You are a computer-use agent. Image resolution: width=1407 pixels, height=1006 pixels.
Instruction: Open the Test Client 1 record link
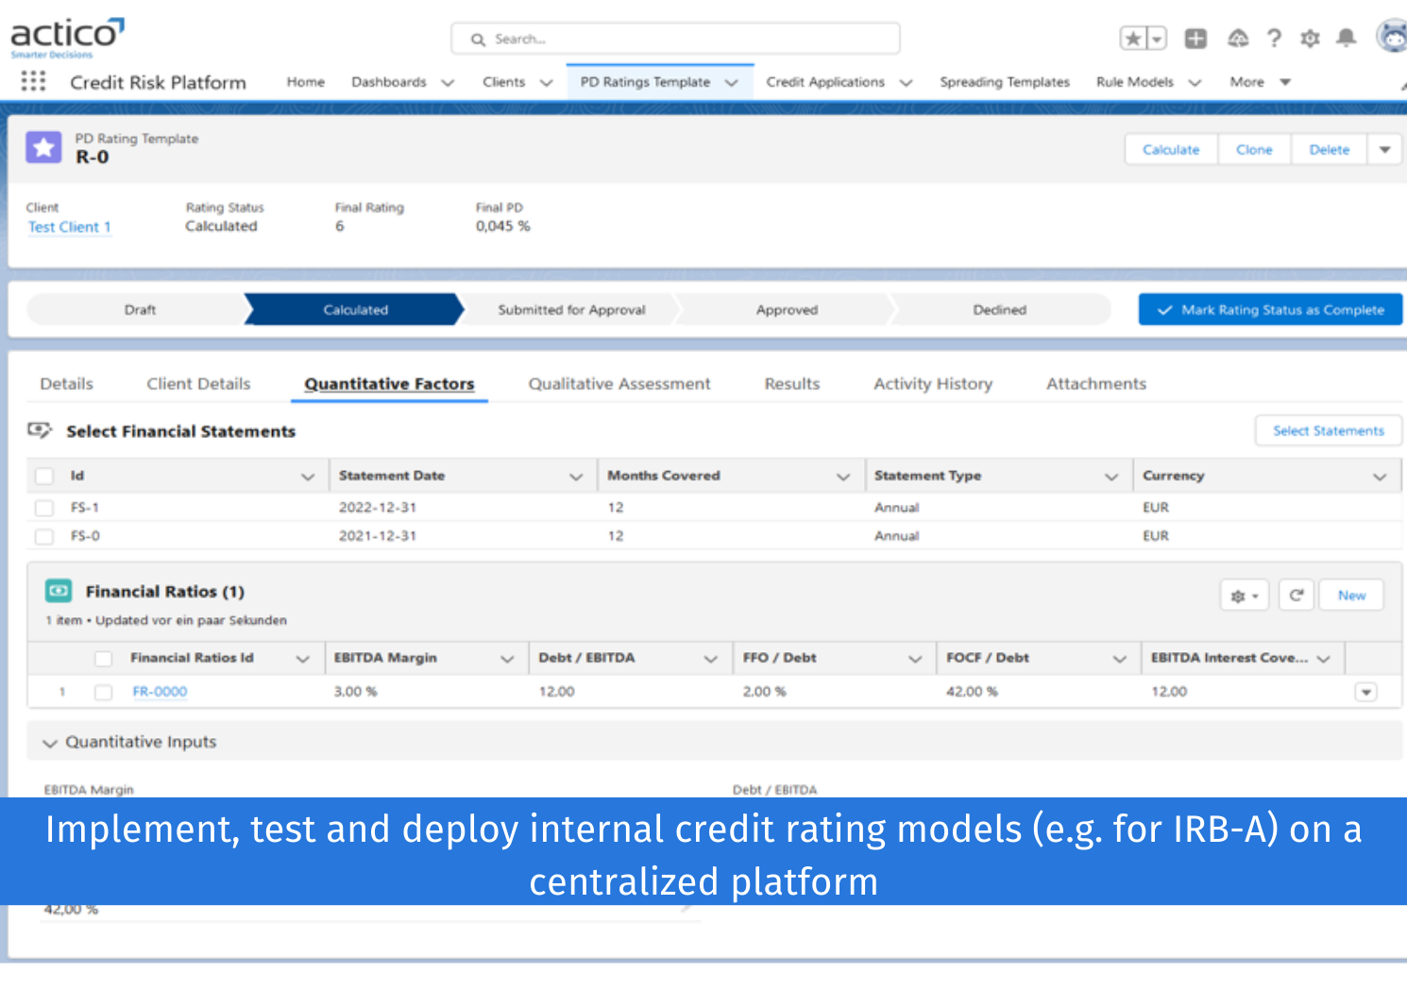click(x=68, y=226)
